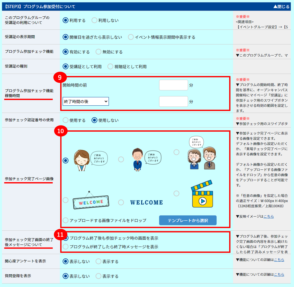The width and height of the screenshot is (294, 287).
Task: Choose プログラムが終了したら終了時メッセージを表示 option
Action: (x=65, y=247)
